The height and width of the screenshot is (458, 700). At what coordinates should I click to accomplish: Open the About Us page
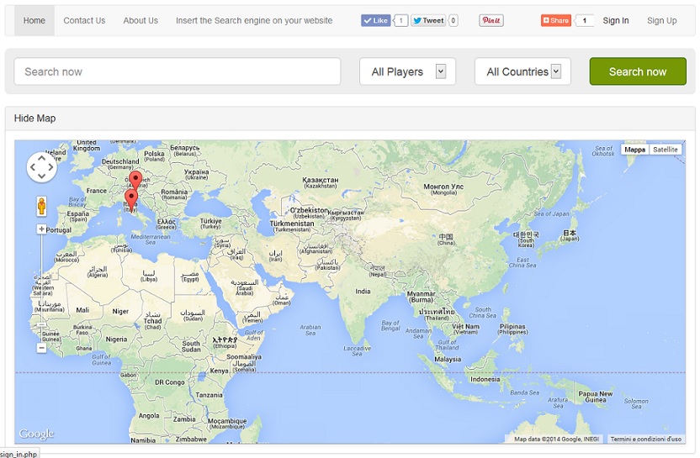[x=141, y=20]
